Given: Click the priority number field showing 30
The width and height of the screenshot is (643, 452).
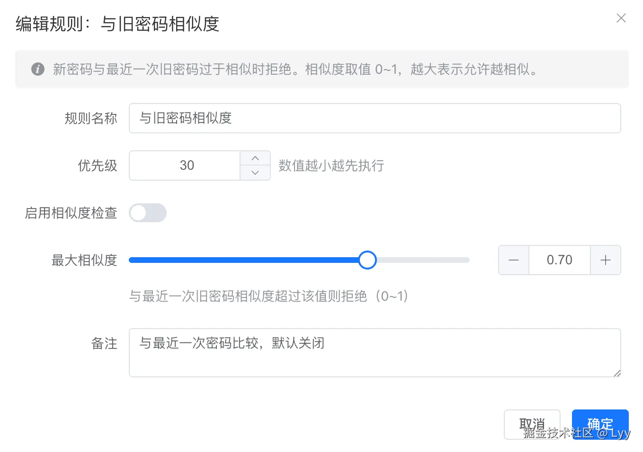Looking at the screenshot, I should [185, 165].
